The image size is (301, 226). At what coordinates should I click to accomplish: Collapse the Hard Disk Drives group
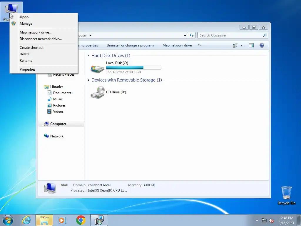tap(88, 56)
